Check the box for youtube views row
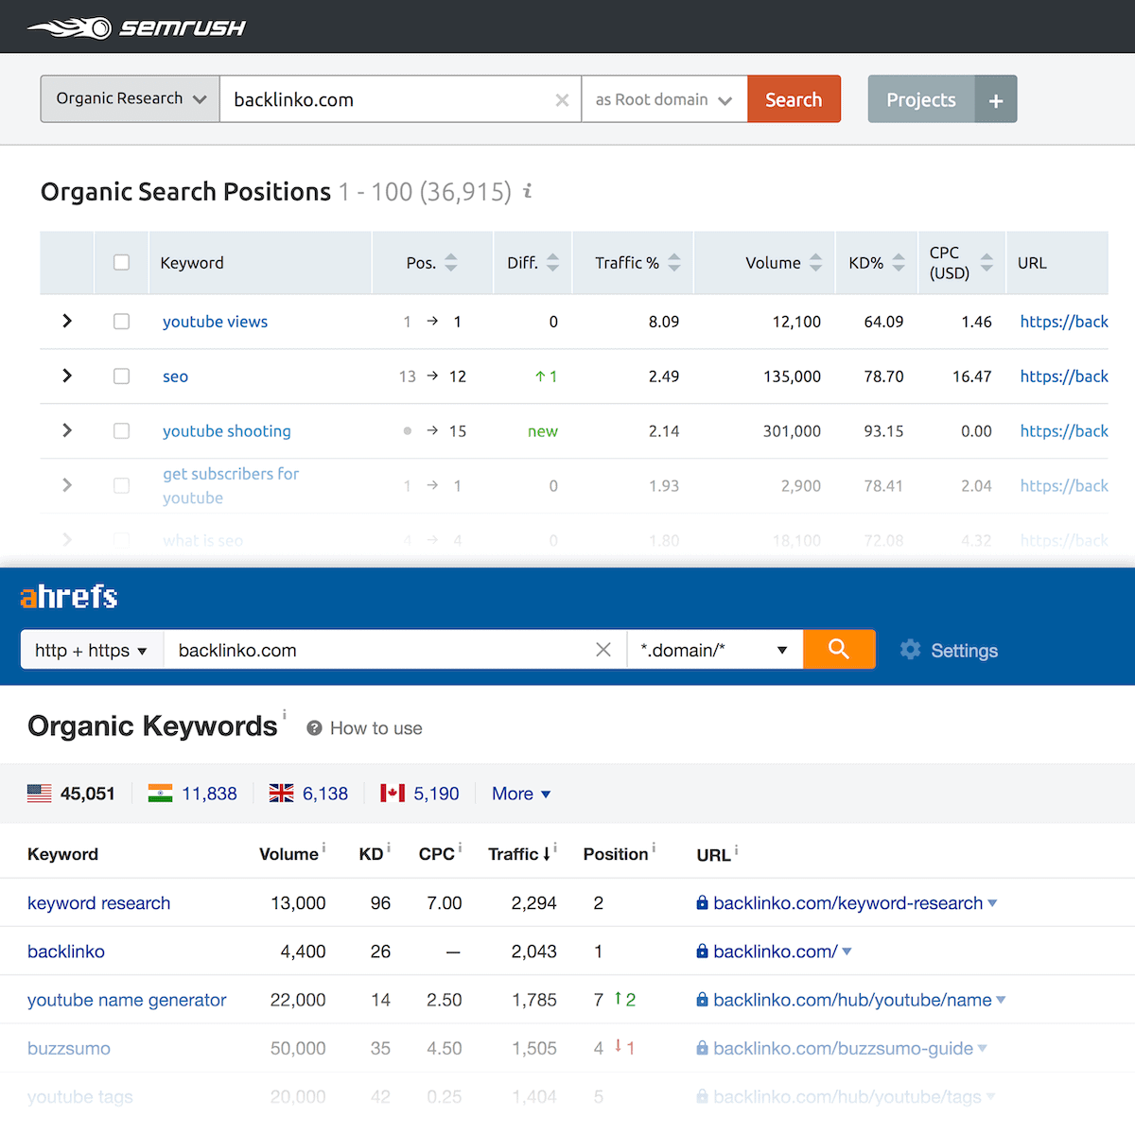The image size is (1135, 1135). [121, 322]
